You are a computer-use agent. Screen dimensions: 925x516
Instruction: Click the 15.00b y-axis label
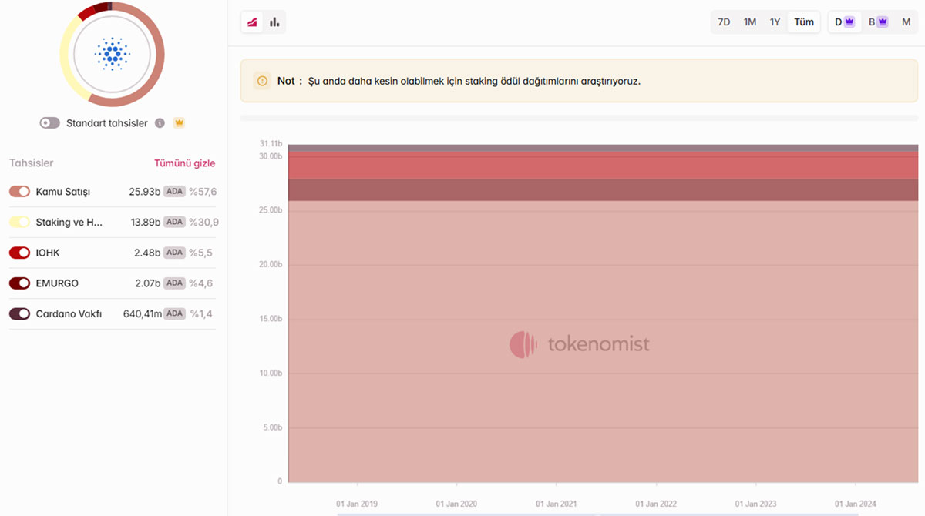pos(271,319)
